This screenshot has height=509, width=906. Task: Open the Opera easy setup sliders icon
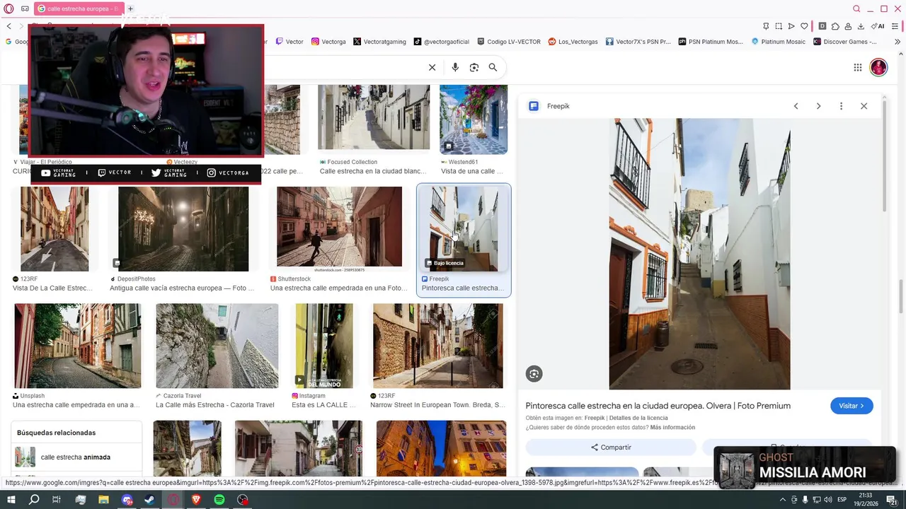[x=896, y=26]
